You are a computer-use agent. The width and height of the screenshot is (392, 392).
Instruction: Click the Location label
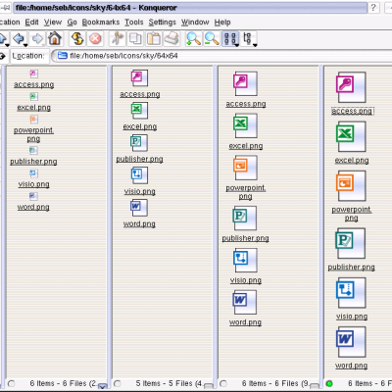[x=28, y=56]
